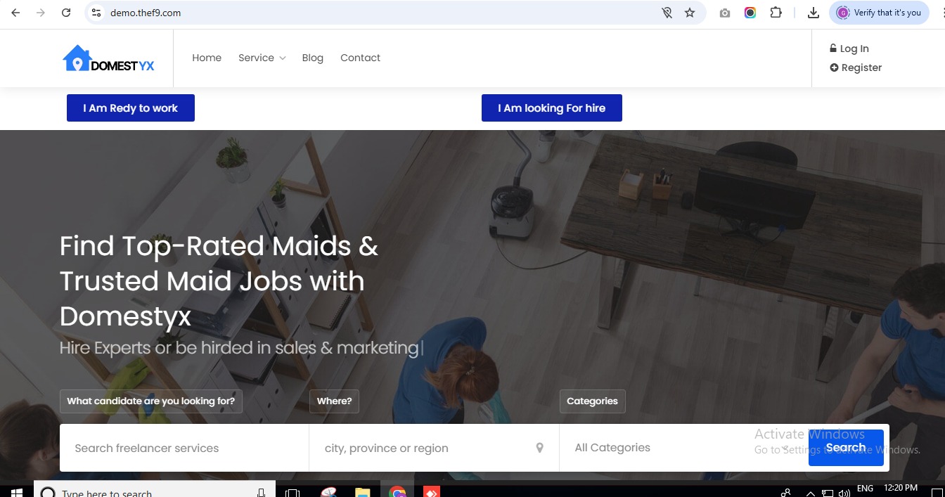Go back with the browser back arrow

click(x=15, y=13)
